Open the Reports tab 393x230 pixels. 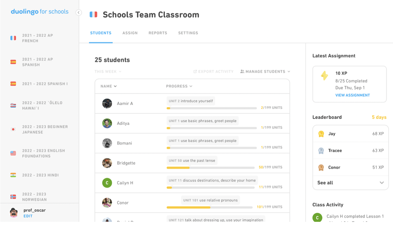tap(158, 33)
